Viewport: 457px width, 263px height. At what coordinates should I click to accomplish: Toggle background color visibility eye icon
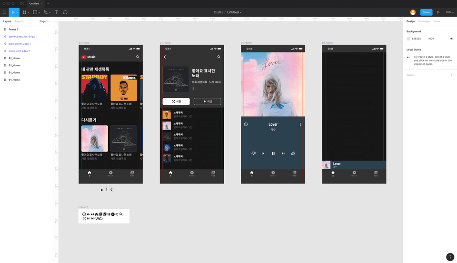(x=451, y=39)
